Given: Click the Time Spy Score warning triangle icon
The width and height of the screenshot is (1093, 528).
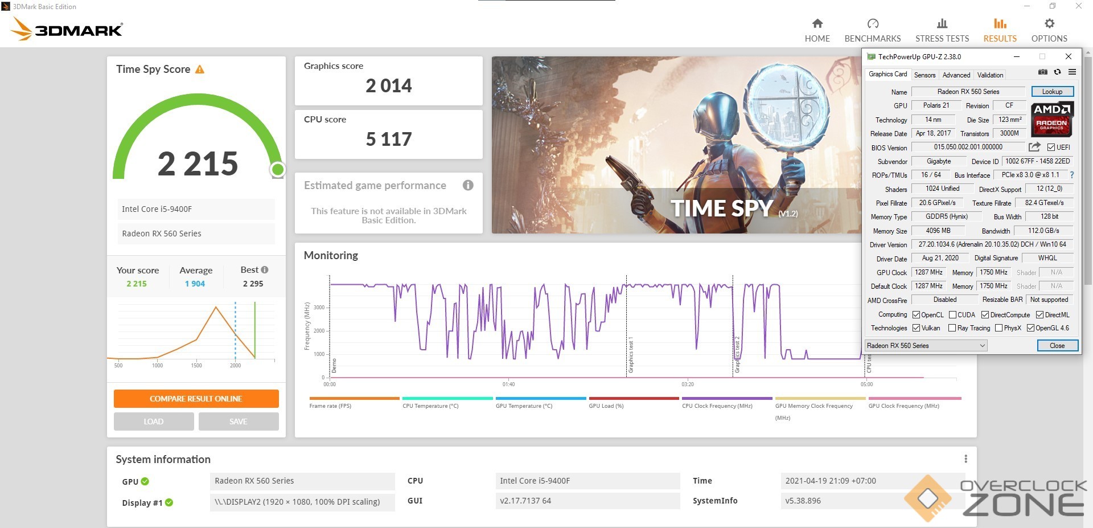Looking at the screenshot, I should click(200, 69).
